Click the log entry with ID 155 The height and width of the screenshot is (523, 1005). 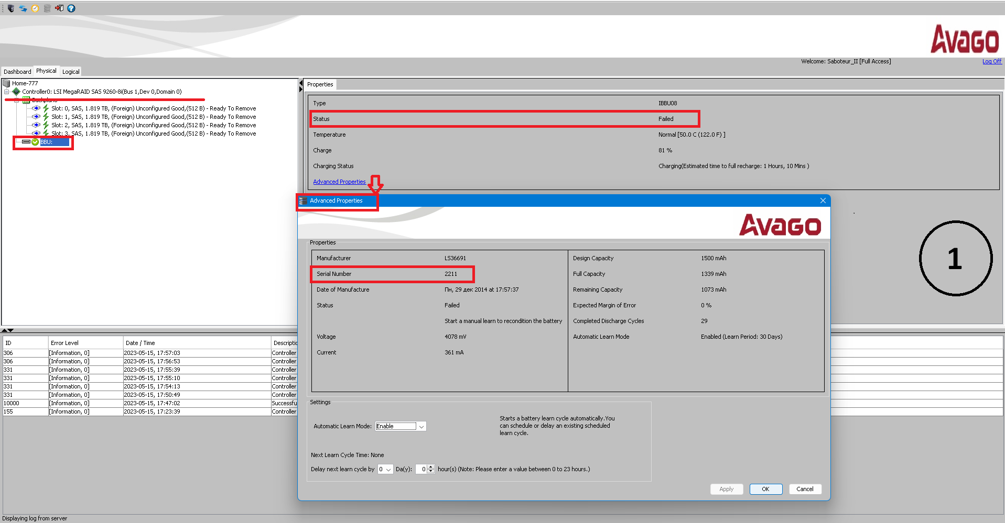click(150, 411)
